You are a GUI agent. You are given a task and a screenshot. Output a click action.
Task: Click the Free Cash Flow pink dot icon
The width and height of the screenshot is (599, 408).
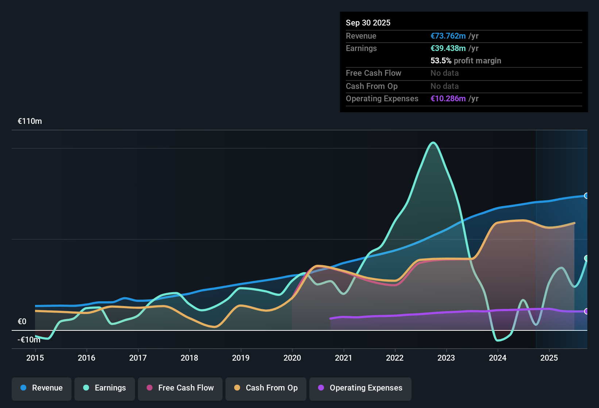(149, 388)
